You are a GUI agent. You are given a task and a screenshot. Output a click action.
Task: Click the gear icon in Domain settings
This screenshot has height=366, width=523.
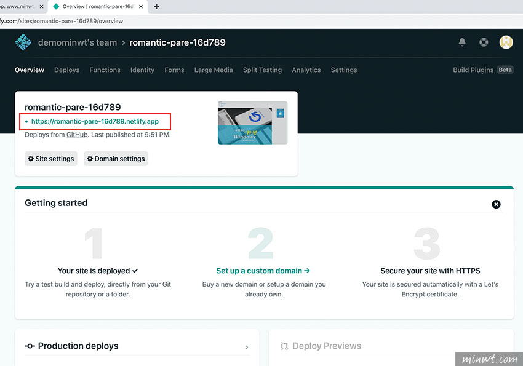coord(90,159)
